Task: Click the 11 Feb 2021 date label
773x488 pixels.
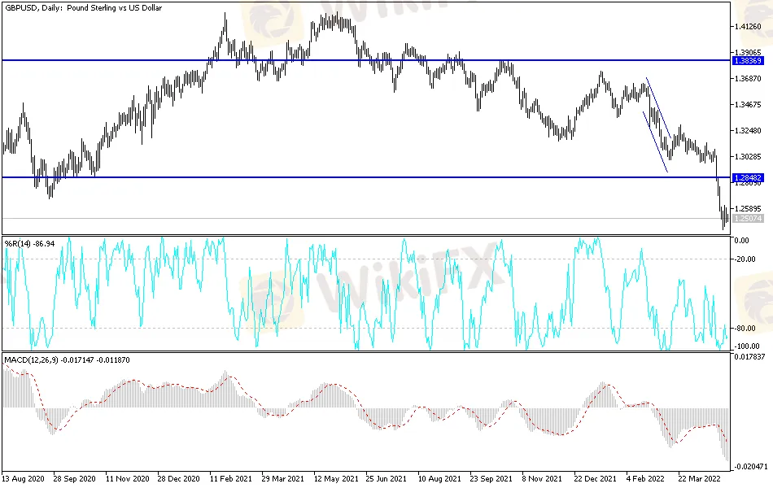Action: click(230, 479)
